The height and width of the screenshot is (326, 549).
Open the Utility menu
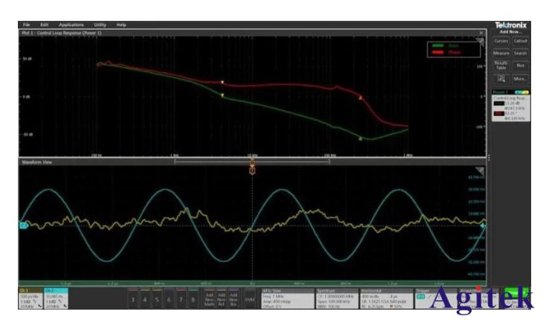[100, 25]
